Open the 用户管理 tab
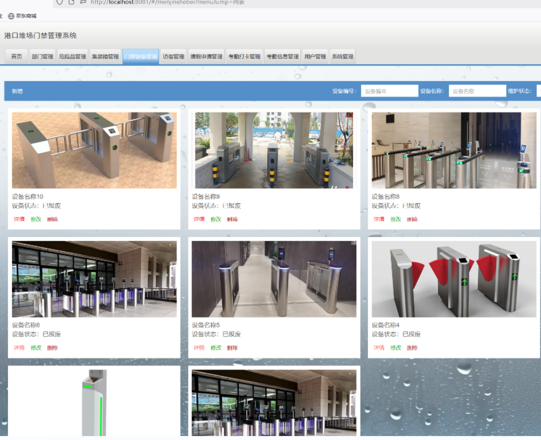Viewport: 541px width, 440px height. click(x=315, y=57)
